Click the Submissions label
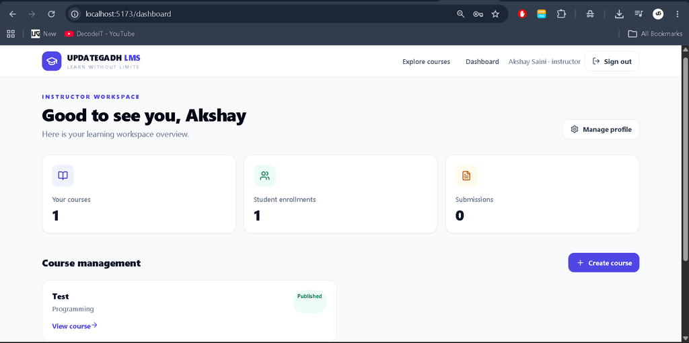Image resolution: width=689 pixels, height=343 pixels. pyautogui.click(x=474, y=199)
